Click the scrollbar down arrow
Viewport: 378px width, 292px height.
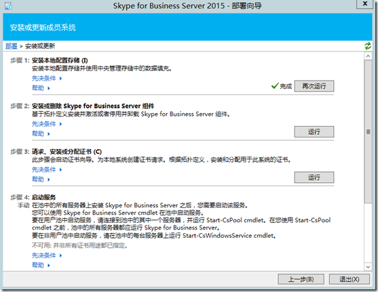368,267
